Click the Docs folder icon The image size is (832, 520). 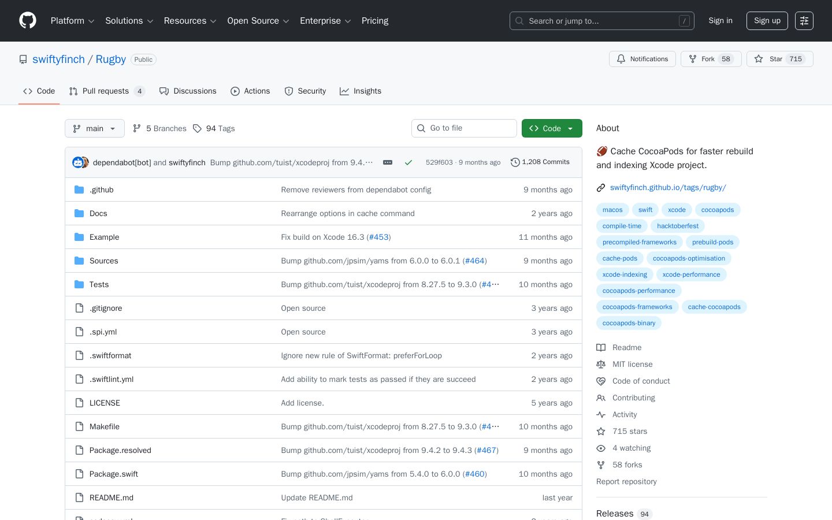(x=79, y=213)
